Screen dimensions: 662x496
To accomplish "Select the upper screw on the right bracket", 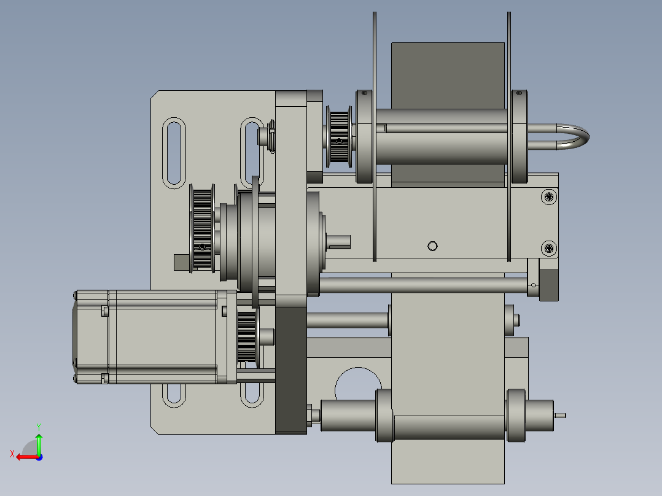I will tap(549, 196).
